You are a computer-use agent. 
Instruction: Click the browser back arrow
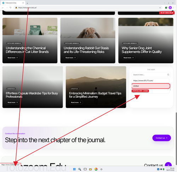click(x=3, y=8)
